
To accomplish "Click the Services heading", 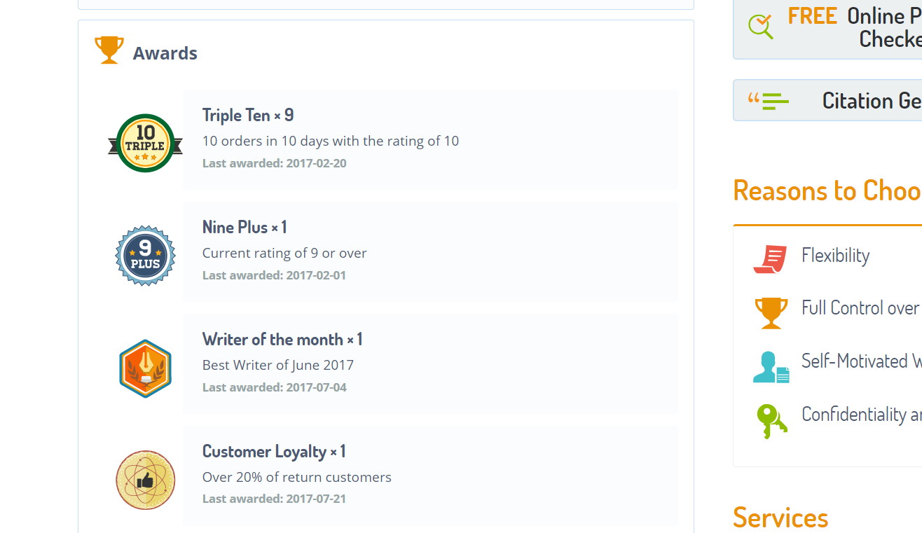I will click(x=780, y=518).
